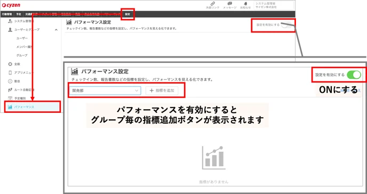
Task: Select the 設定 tab in top navigation
Action: [127, 14]
